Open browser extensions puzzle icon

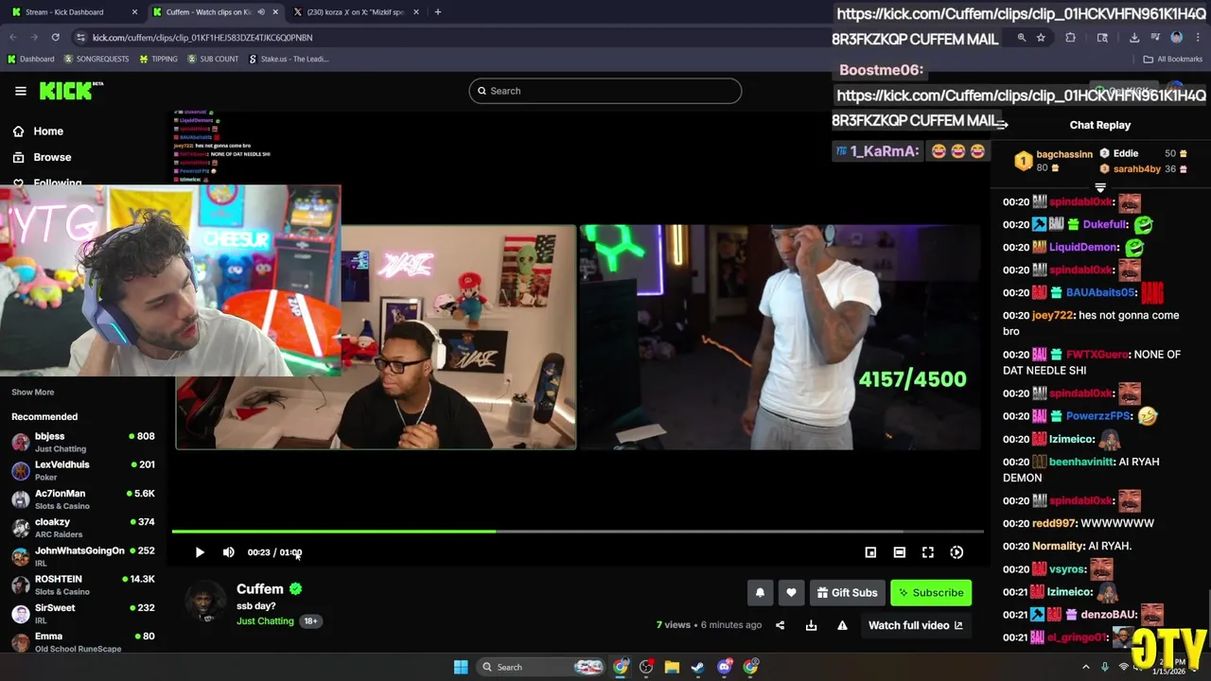pos(1070,38)
